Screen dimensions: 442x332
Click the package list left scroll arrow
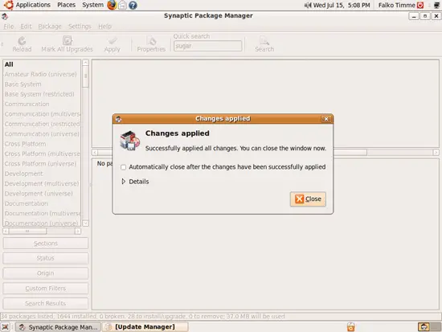pyautogui.click(x=95, y=153)
